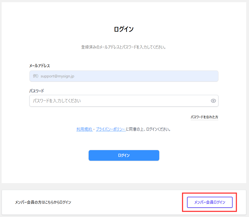Click the 登録済みのメールアドレスとパスワードを入力してください text
Image resolution: width=249 pixels, height=217 pixels.
coord(124,47)
